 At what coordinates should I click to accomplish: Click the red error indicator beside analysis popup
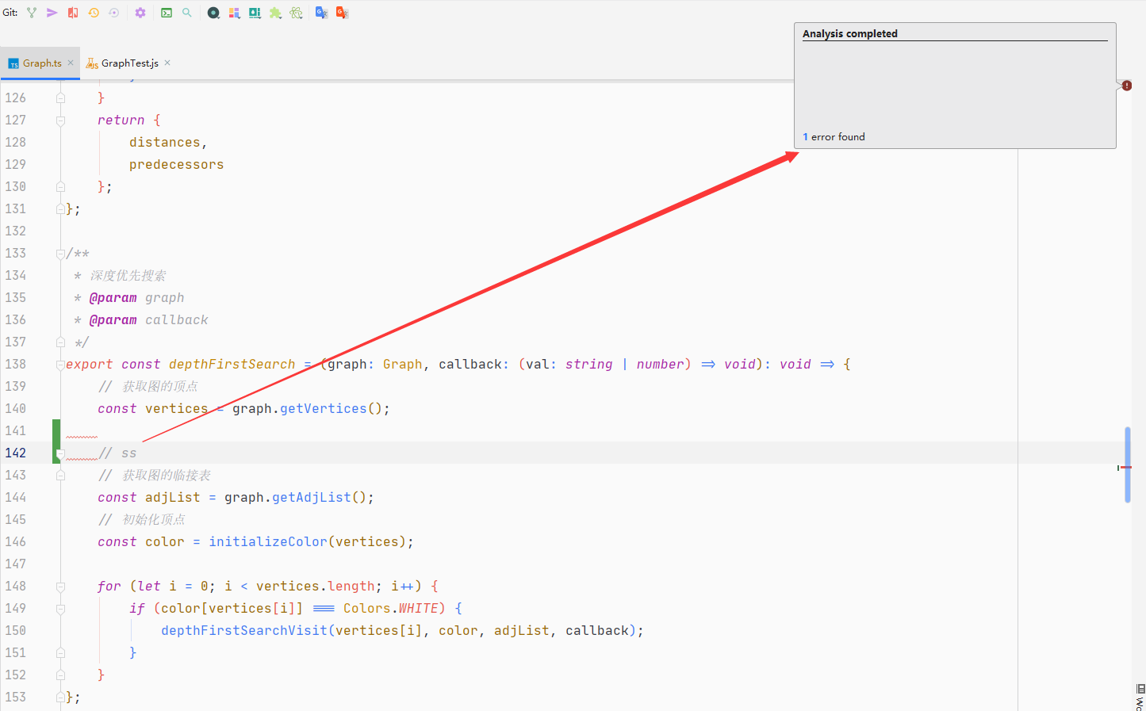(x=1127, y=86)
